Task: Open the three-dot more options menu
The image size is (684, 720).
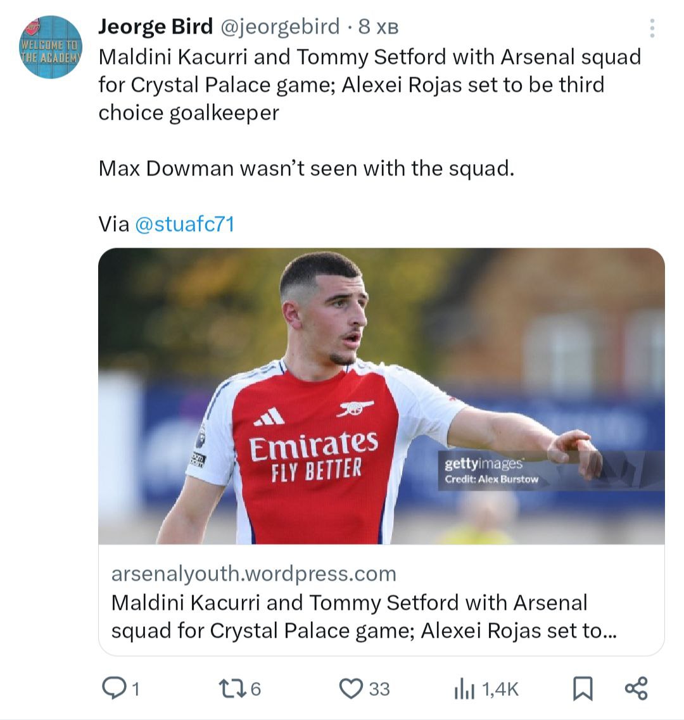Action: (652, 28)
